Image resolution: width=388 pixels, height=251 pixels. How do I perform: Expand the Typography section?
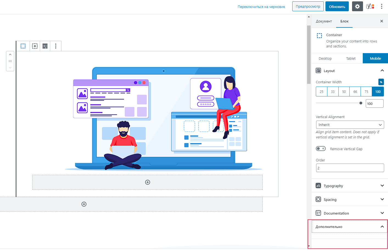(x=350, y=186)
